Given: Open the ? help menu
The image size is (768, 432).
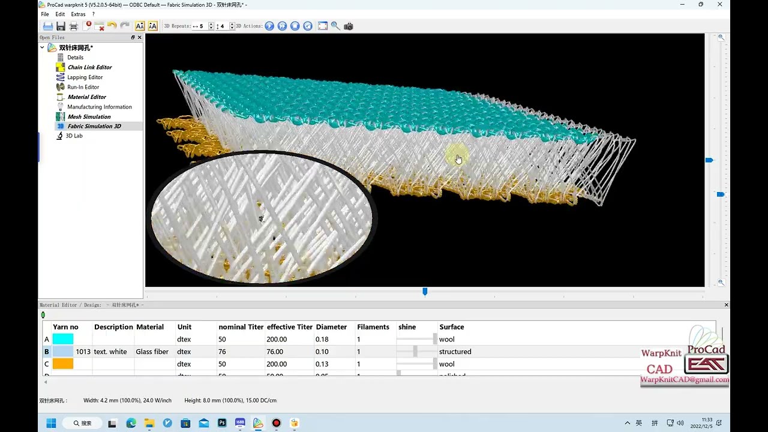Looking at the screenshot, I should [x=93, y=14].
